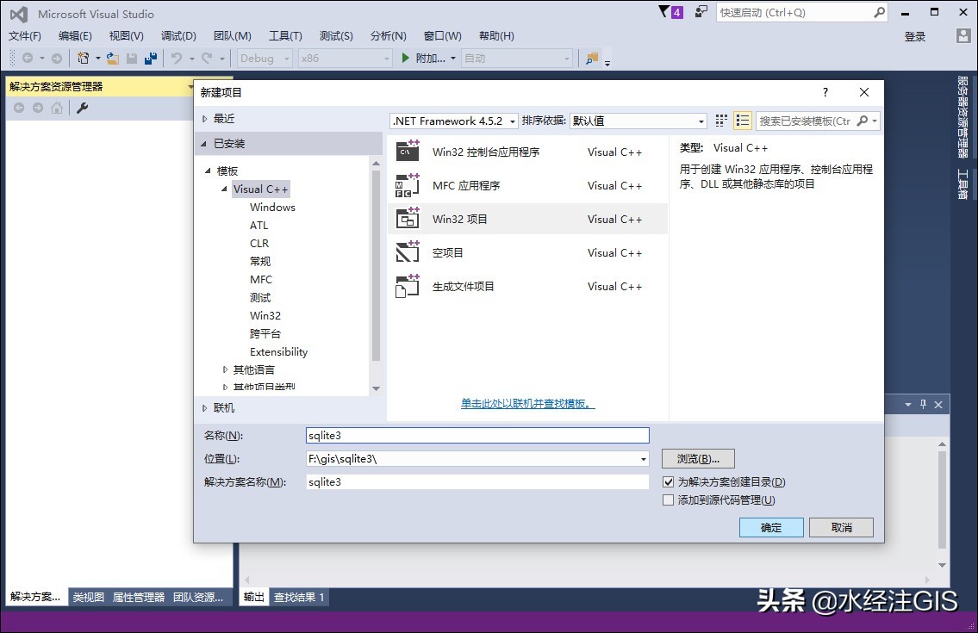
Task: Open the .NET Framework 4.5.2 dropdown
Action: (453, 121)
